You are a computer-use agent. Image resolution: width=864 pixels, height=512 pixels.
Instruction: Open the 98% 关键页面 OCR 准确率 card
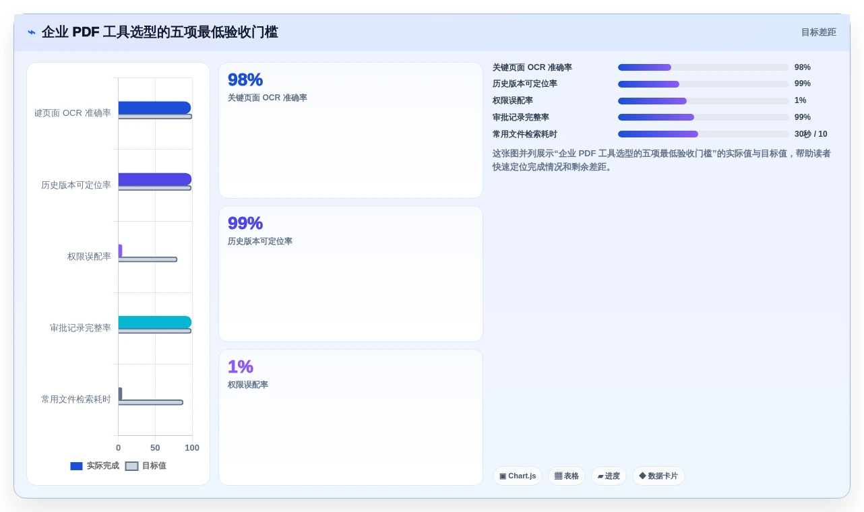[350, 131]
